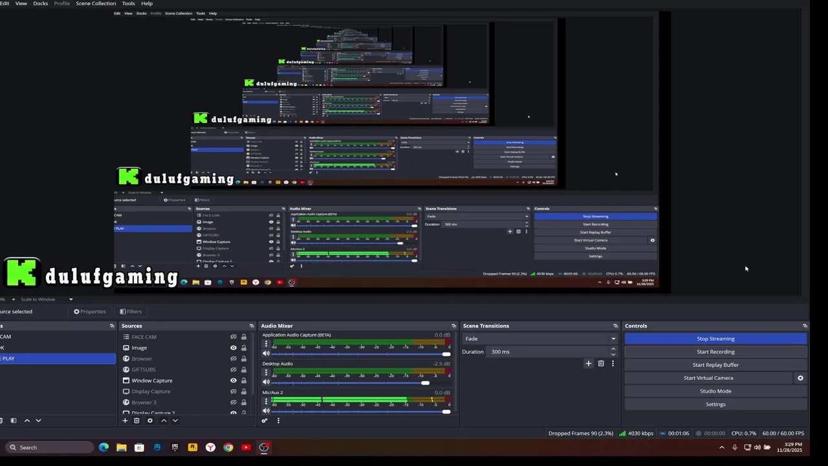828x466 pixels.
Task: Open Epic Games launcher from taskbar
Action: [175, 447]
